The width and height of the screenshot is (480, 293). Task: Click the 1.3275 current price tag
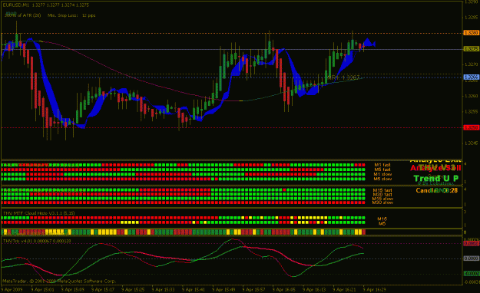coord(472,49)
